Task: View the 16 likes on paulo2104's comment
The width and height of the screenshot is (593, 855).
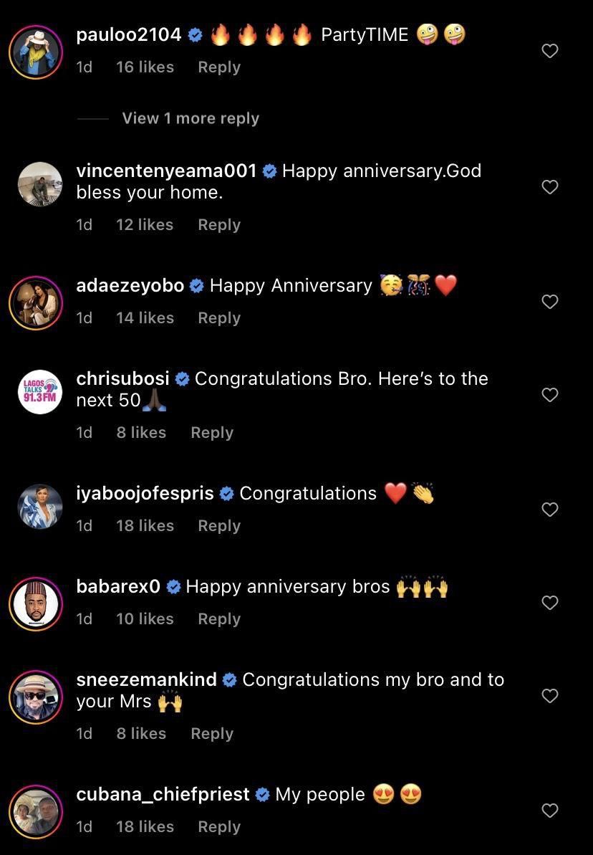Action: click(144, 67)
